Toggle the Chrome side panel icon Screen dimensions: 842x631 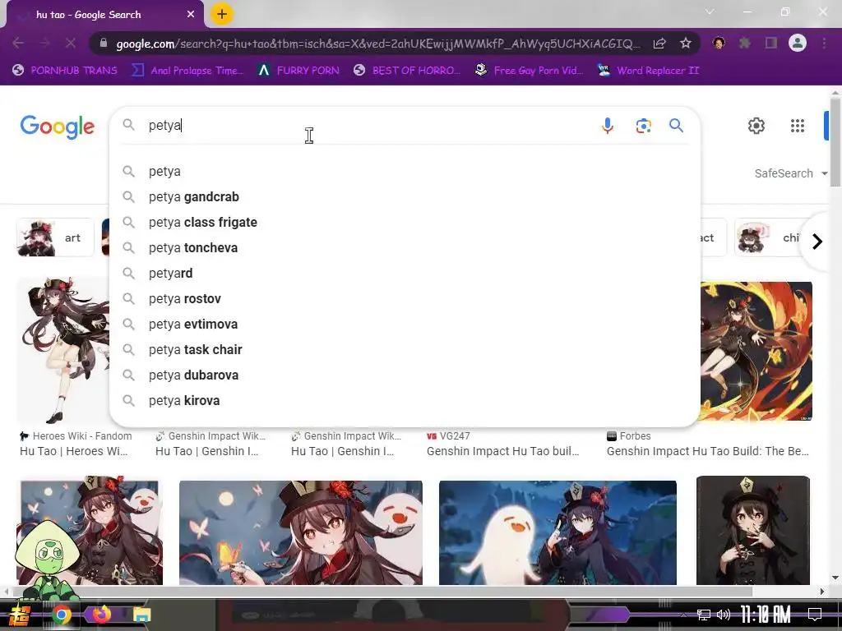click(771, 43)
